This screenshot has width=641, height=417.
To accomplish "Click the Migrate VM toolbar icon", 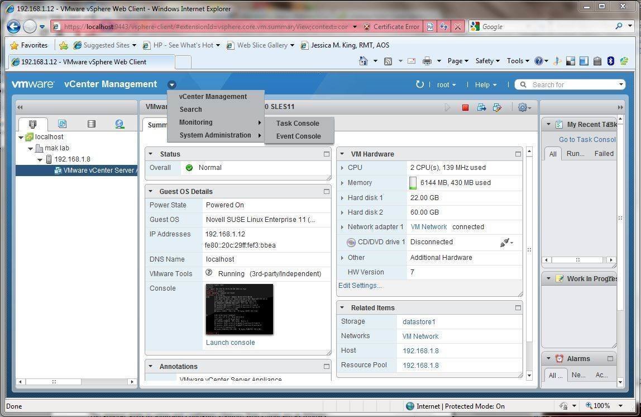I will [481, 108].
